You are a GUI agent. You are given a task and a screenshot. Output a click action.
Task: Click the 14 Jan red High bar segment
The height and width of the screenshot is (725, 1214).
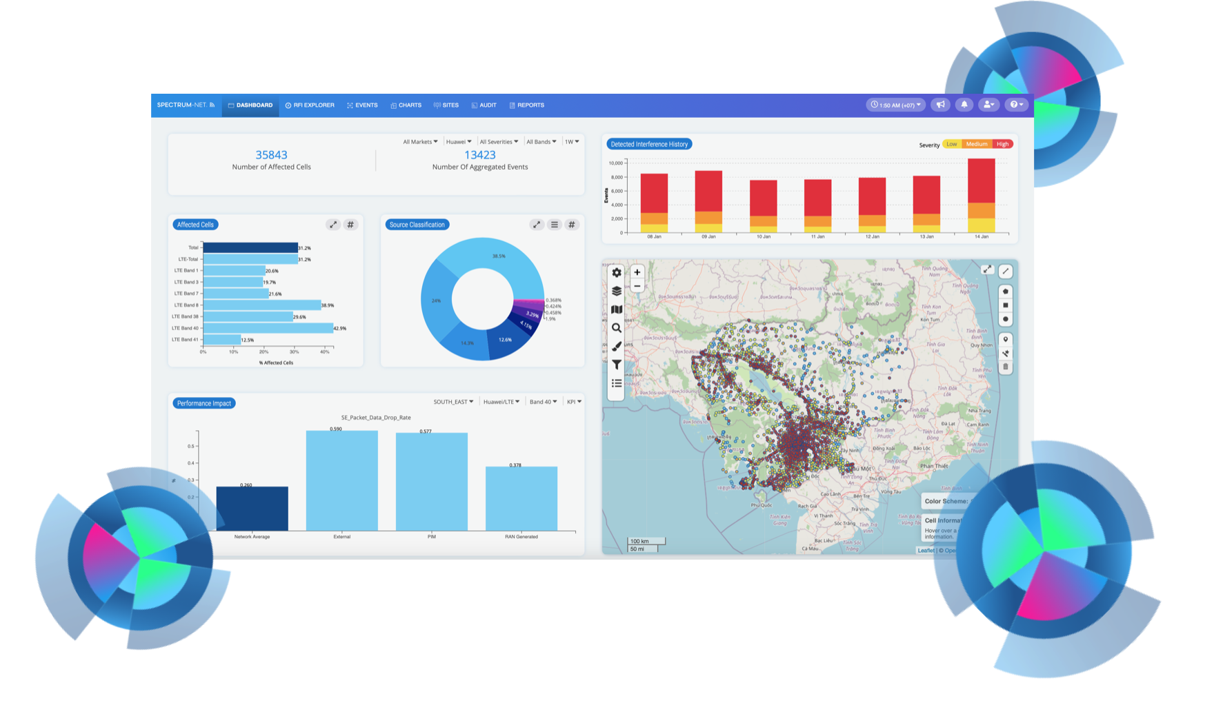(x=981, y=181)
